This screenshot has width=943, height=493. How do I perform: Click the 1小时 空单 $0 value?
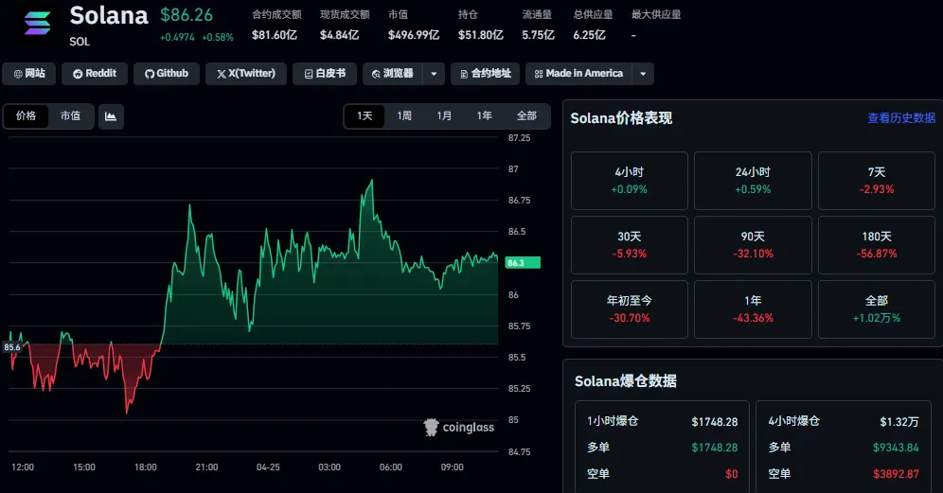pos(731,474)
